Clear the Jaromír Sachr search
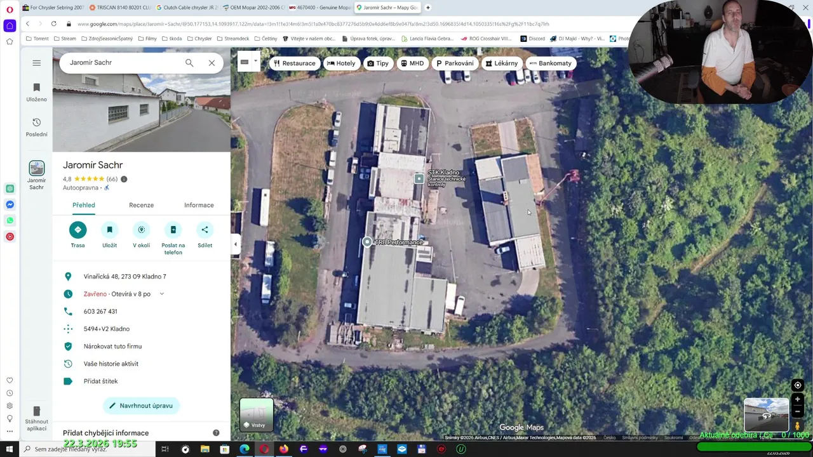 click(212, 63)
